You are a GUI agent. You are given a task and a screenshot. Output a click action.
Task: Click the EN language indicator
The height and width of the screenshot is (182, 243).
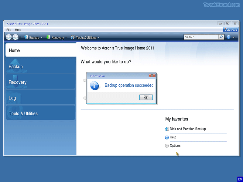tap(240, 179)
